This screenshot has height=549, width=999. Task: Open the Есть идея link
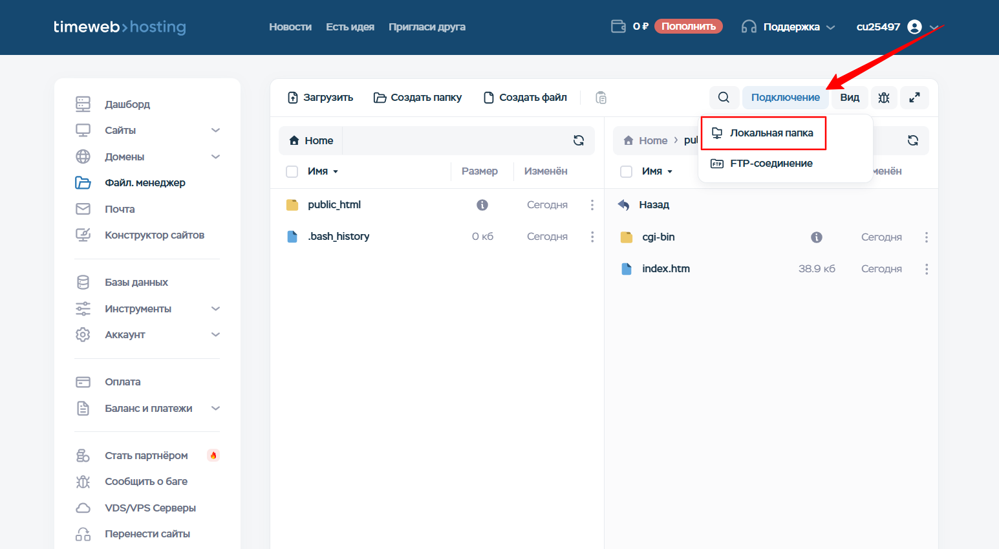point(350,27)
